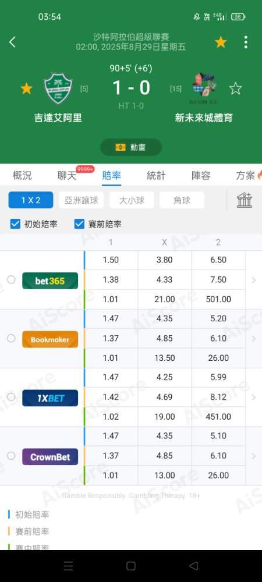The height and width of the screenshot is (582, 262).
Task: Expand the bet365 odds row chevron
Action: 254,280
